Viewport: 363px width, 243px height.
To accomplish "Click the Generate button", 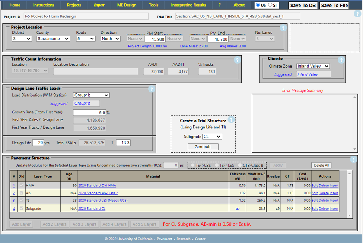I will coord(203,147).
